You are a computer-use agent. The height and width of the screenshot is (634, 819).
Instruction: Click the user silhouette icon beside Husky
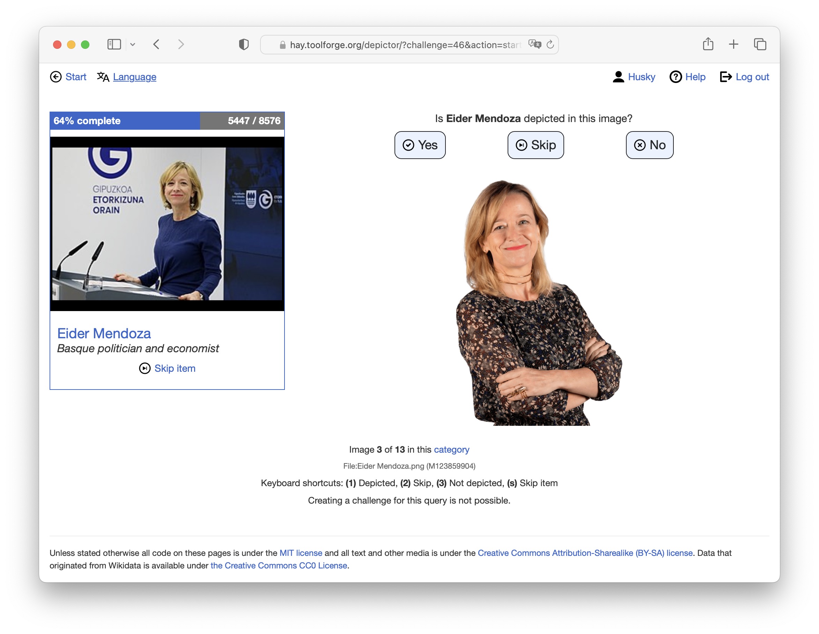coord(618,77)
